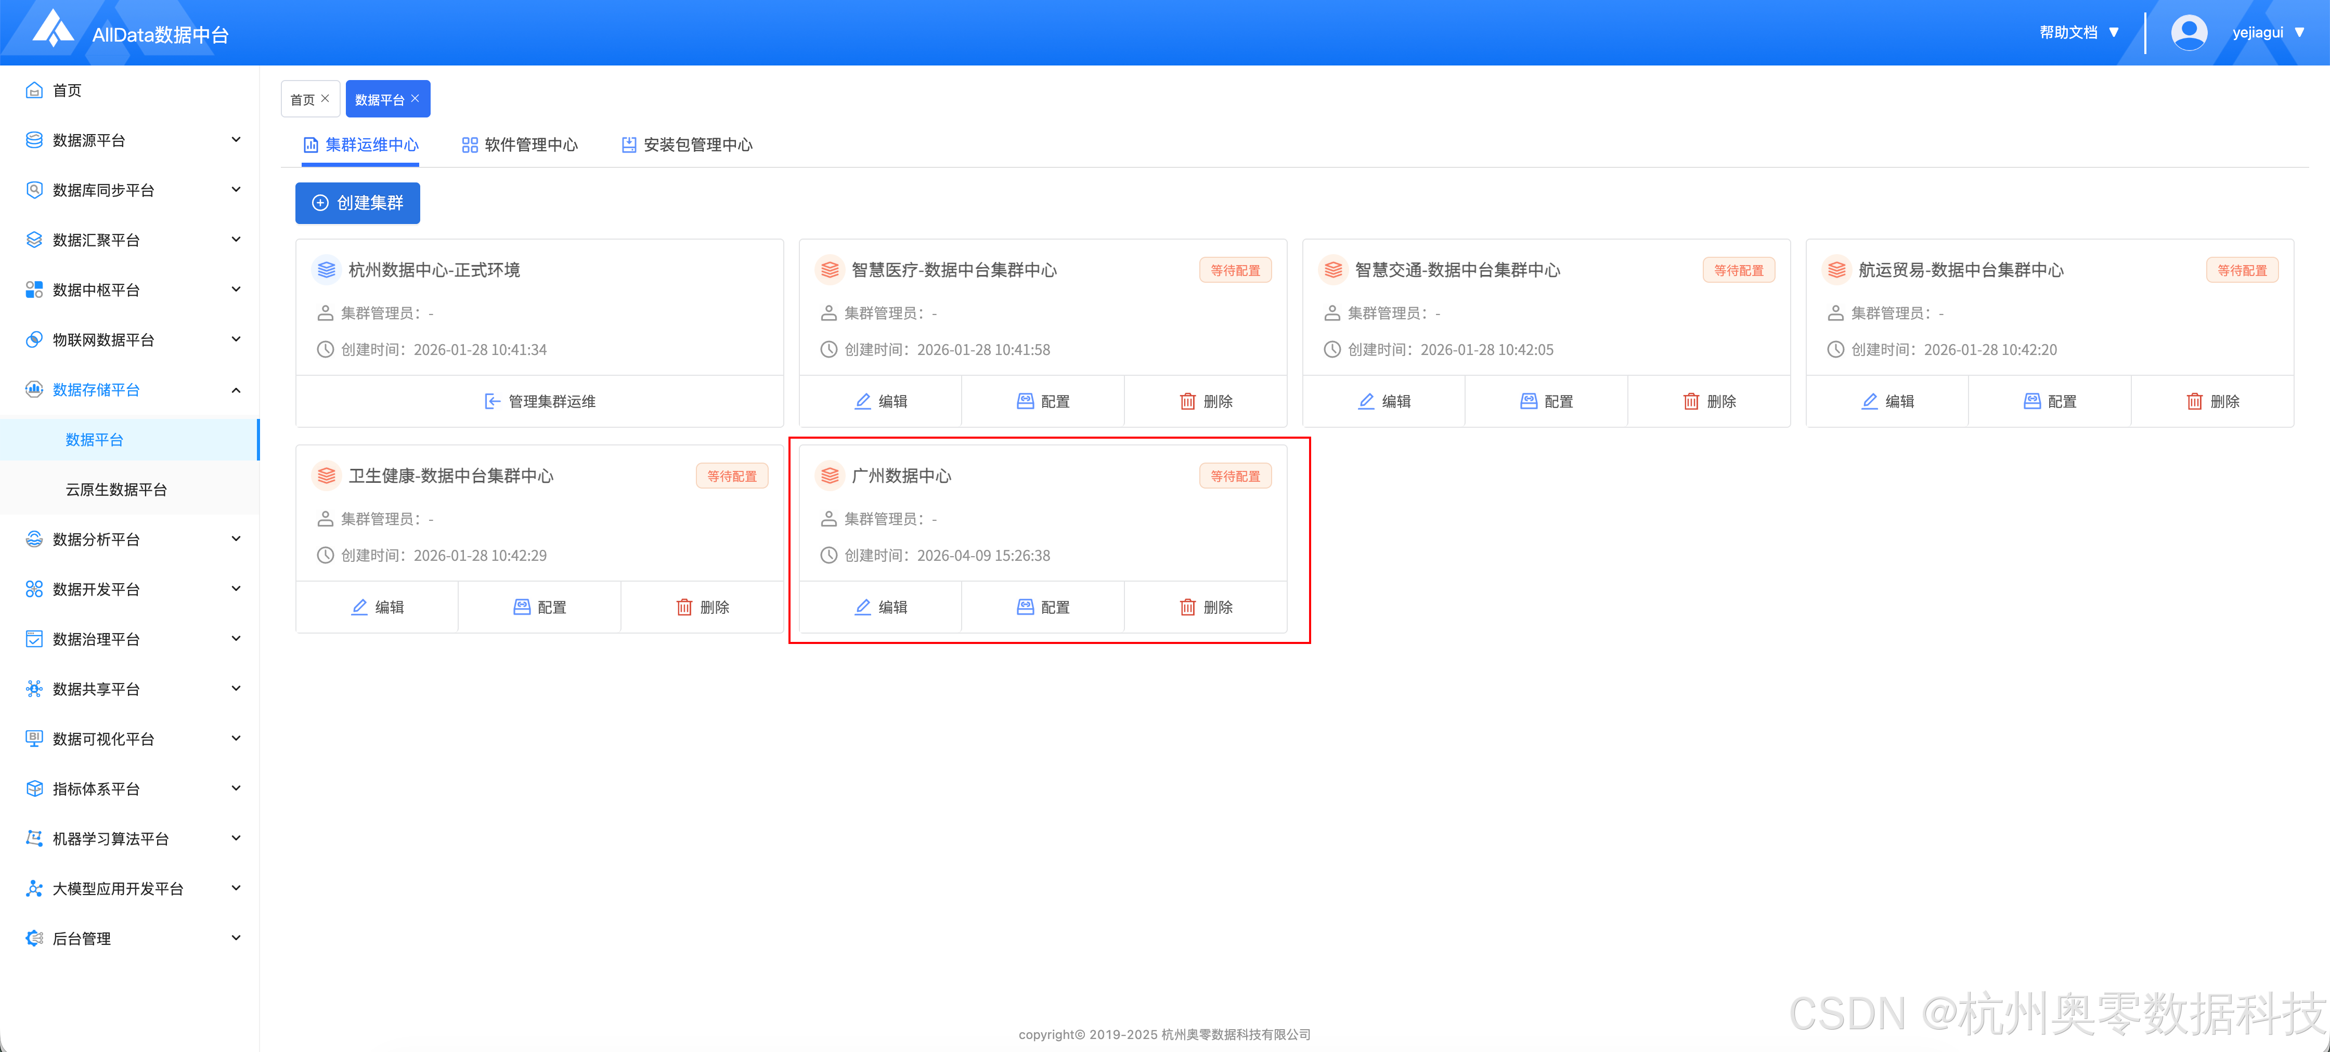Expand the 数据治理平台 menu chevron
Image resolution: width=2330 pixels, height=1052 pixels.
click(236, 639)
